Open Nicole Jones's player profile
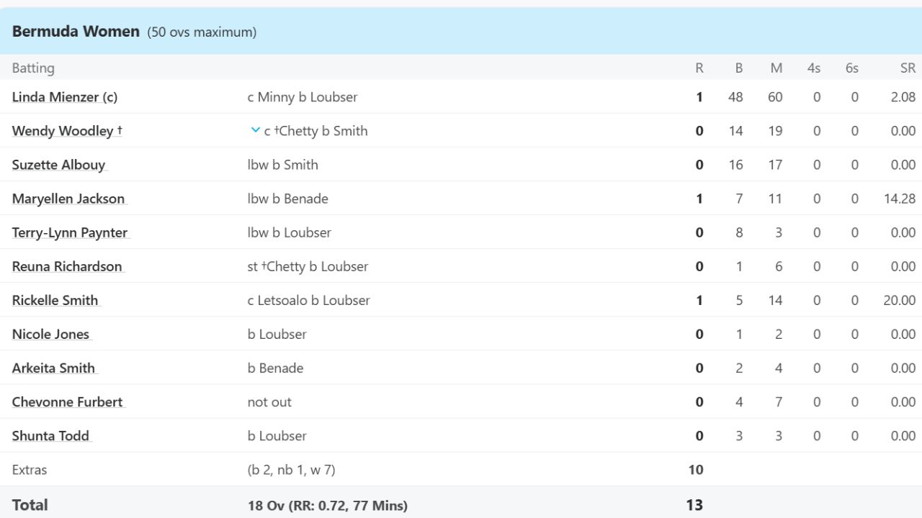922x518 pixels. (50, 334)
